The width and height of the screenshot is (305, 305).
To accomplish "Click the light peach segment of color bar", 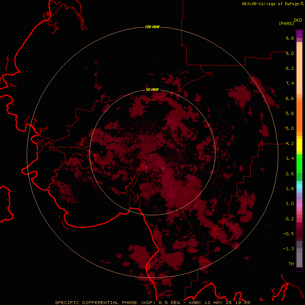I will (299, 69).
